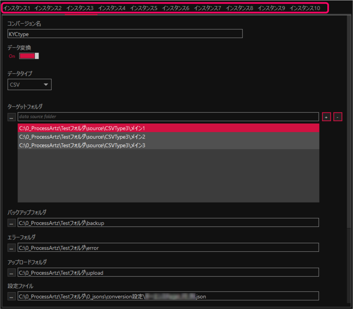Open browse button for upload folder
The height and width of the screenshot is (309, 353).
(x=12, y=272)
